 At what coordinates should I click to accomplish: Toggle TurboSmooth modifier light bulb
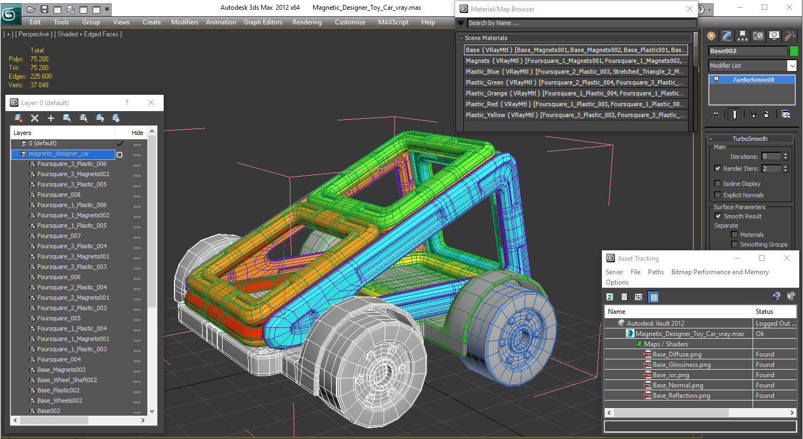coord(716,80)
